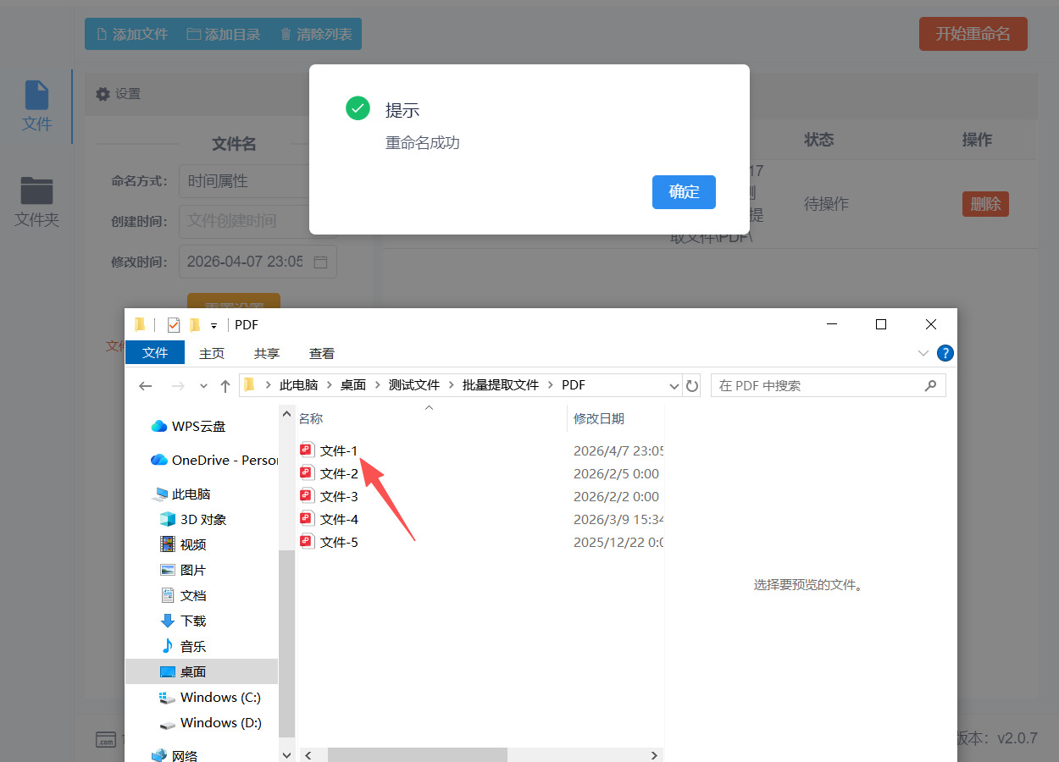Click the back arrow in Explorer

pos(145,385)
